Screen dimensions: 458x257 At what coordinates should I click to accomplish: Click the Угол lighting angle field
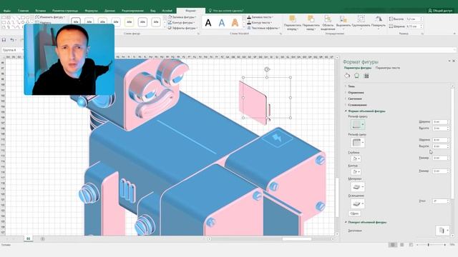tap(441, 201)
